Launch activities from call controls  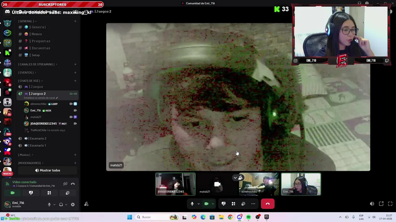pyautogui.click(x=233, y=204)
